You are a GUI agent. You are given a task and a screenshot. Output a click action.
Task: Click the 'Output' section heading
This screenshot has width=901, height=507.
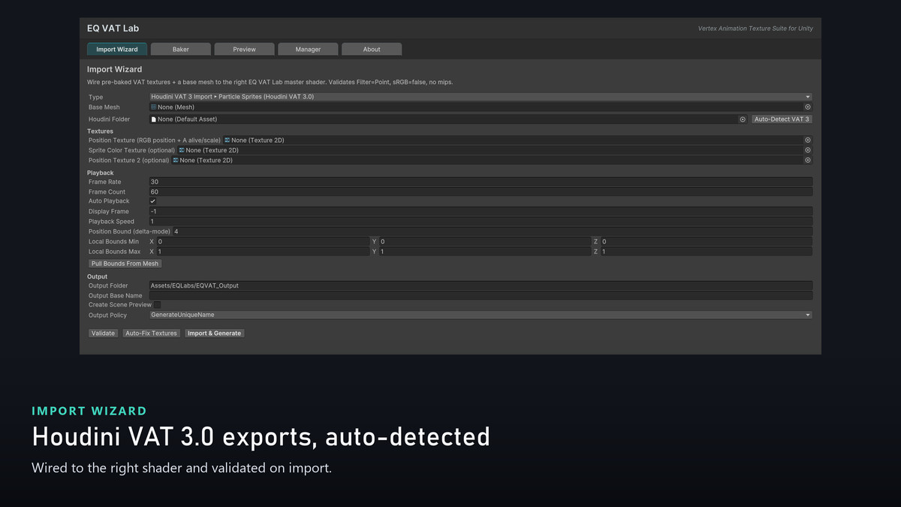click(98, 276)
